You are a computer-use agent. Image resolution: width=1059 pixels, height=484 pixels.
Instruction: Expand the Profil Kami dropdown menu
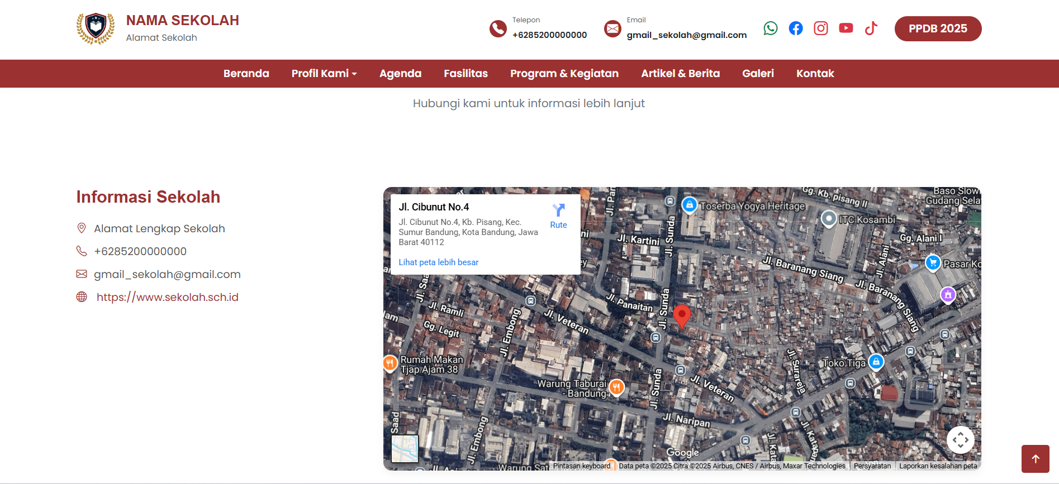(x=324, y=74)
